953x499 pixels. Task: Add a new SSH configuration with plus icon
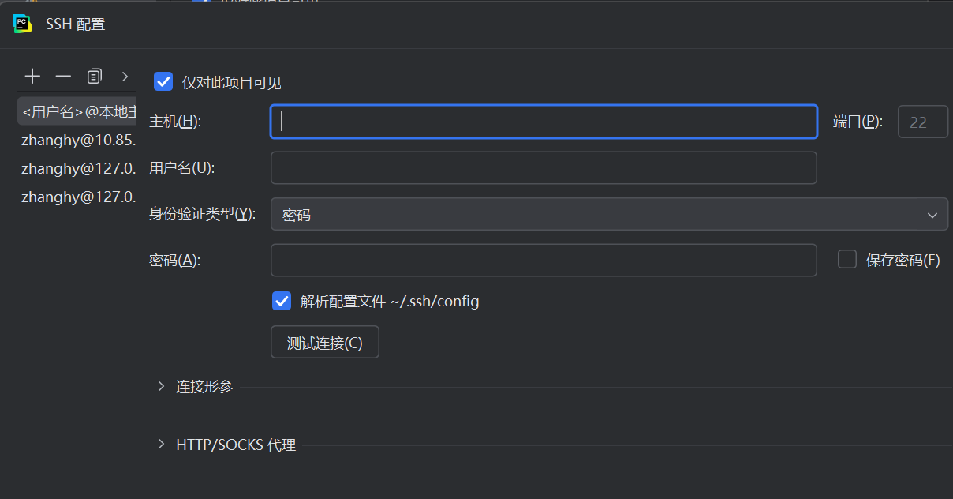click(x=32, y=76)
